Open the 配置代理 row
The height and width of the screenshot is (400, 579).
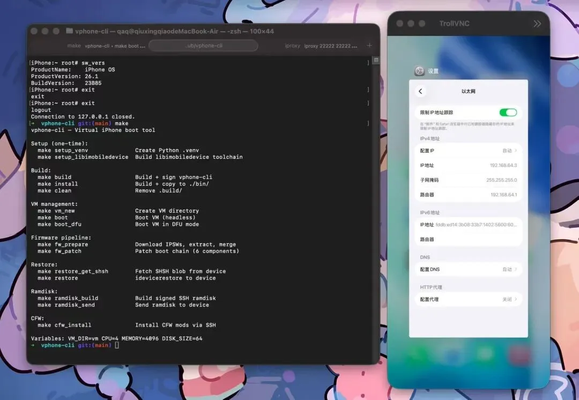(x=468, y=299)
